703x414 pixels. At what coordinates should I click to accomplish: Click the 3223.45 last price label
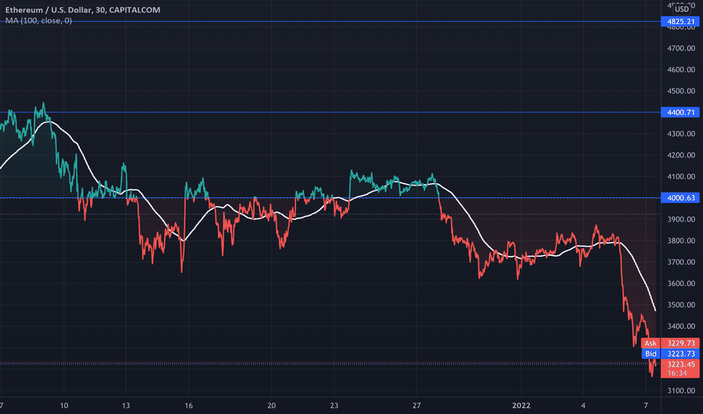[680, 364]
